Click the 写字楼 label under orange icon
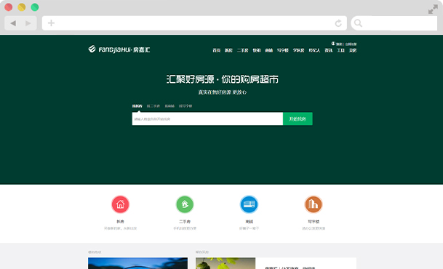The width and height of the screenshot is (443, 269). [314, 222]
